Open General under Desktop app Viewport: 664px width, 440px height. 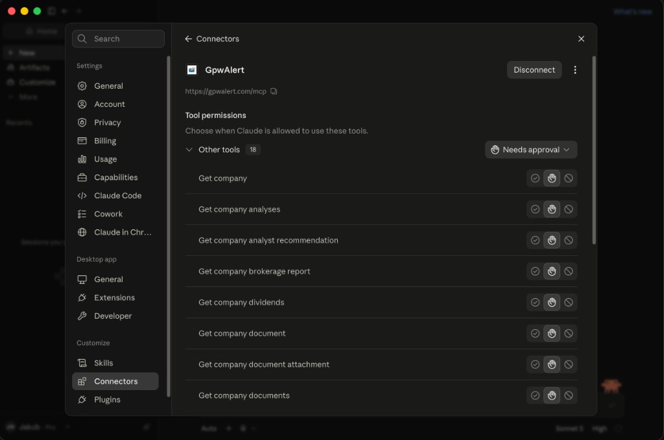point(115,279)
